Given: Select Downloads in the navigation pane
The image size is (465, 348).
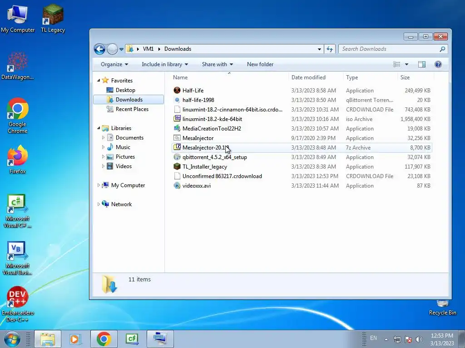Looking at the screenshot, I should coord(129,99).
